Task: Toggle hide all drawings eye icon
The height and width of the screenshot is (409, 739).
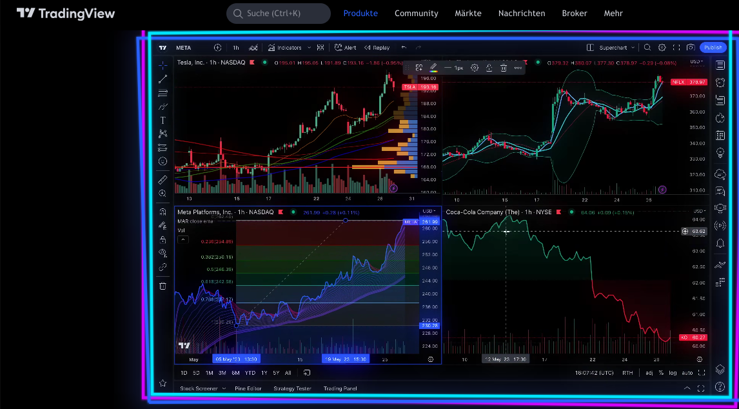Action: pos(163,253)
